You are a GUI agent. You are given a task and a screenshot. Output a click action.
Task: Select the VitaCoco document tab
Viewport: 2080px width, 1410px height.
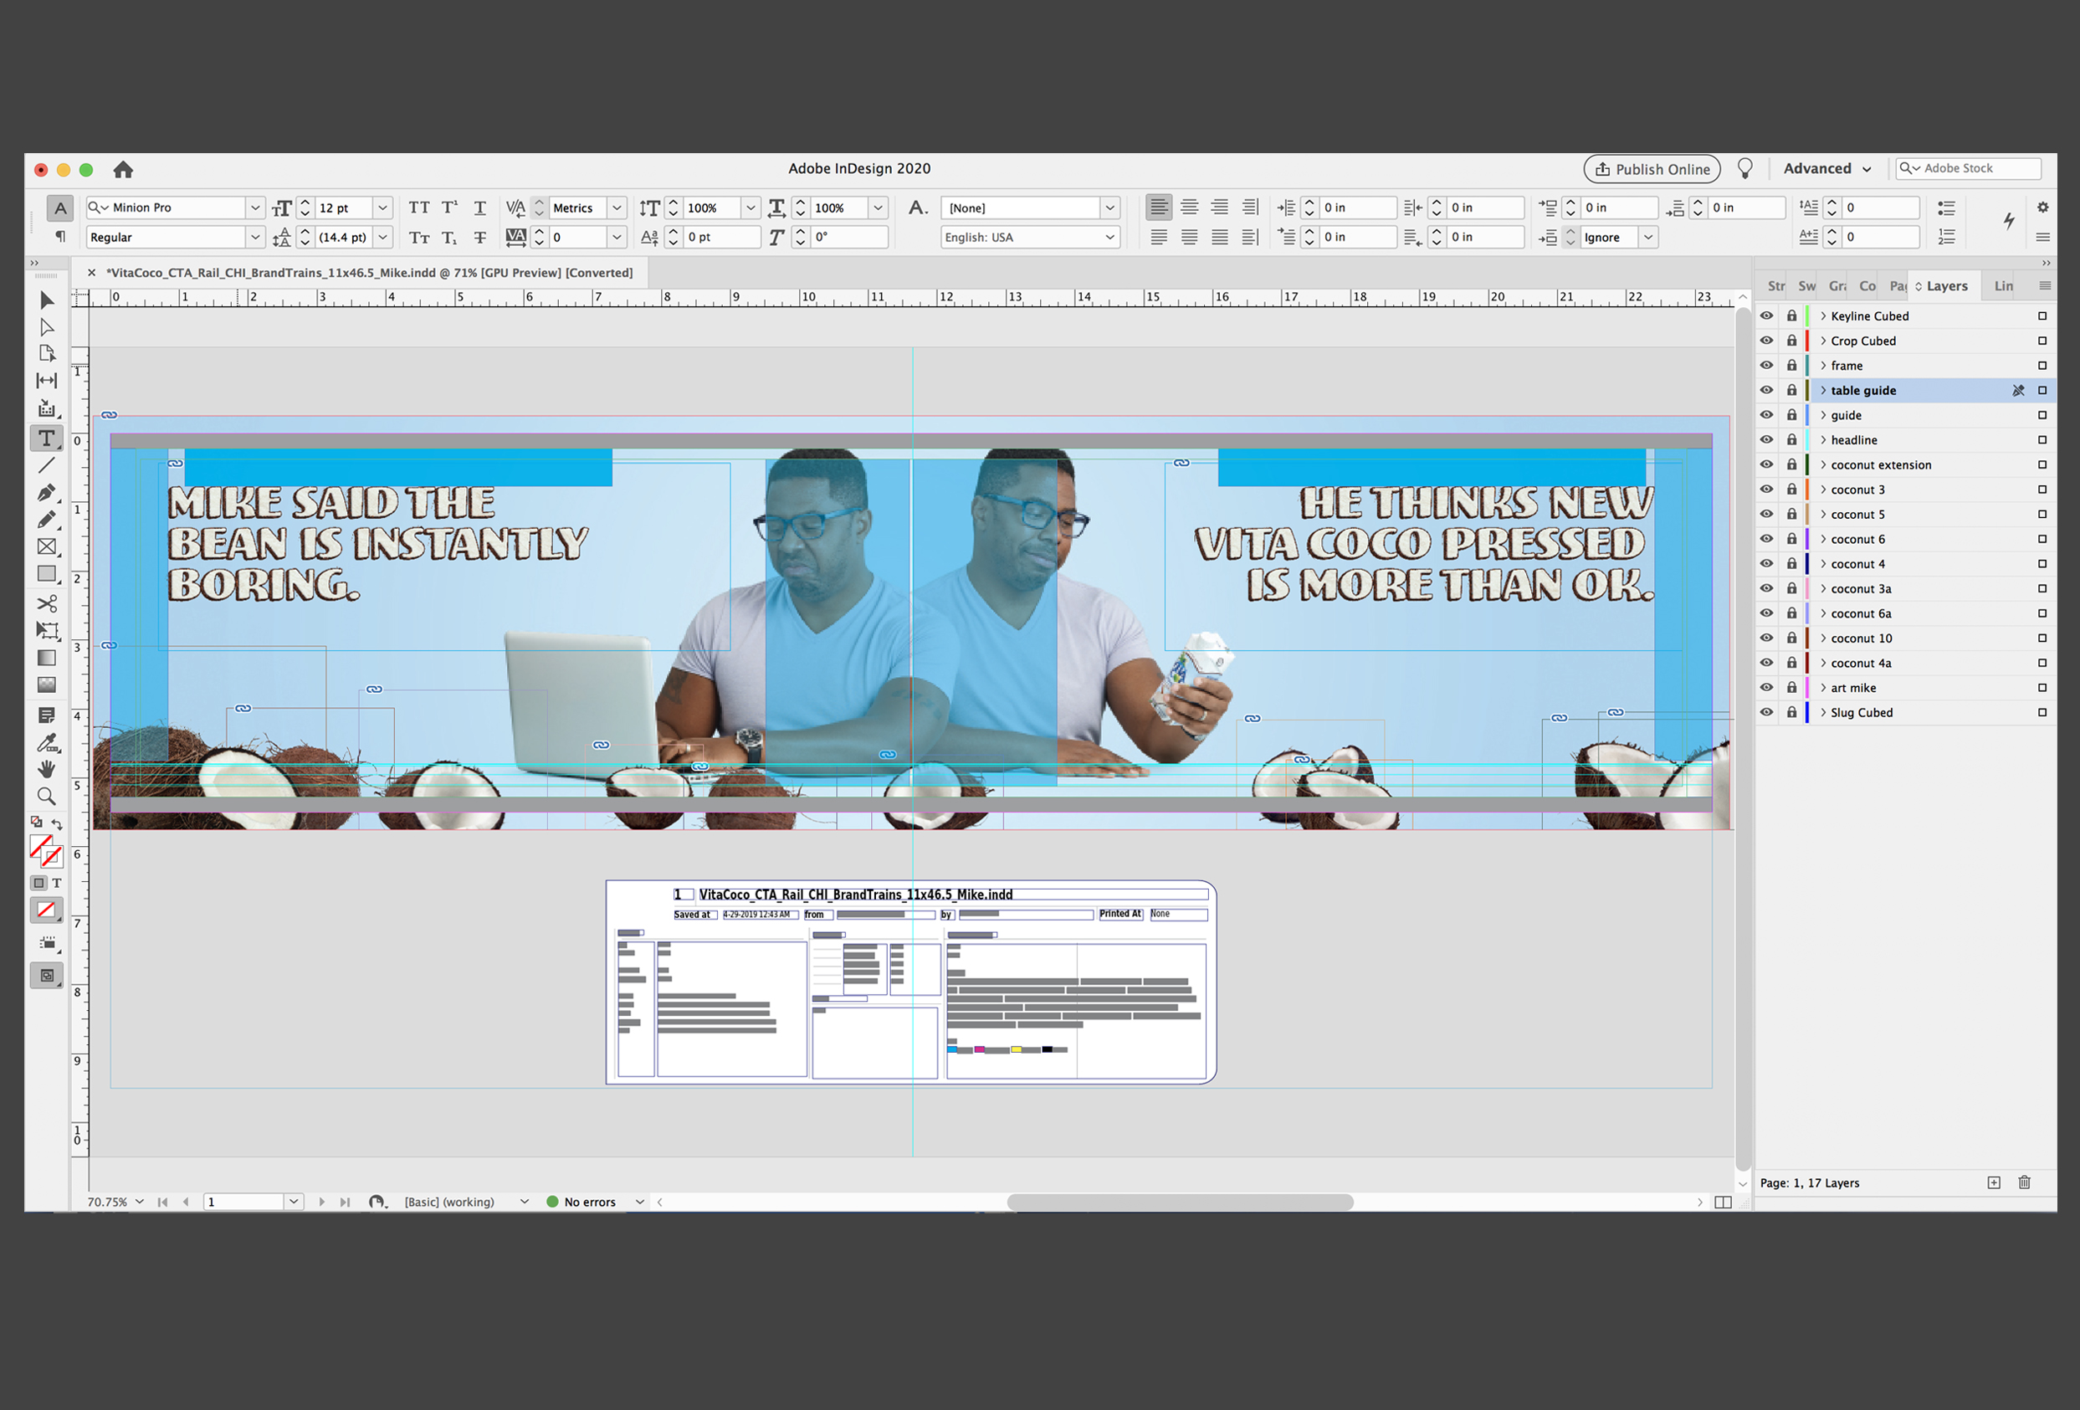[369, 273]
